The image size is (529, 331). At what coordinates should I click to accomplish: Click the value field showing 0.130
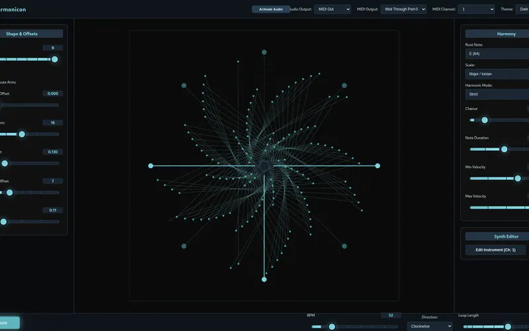click(x=53, y=152)
